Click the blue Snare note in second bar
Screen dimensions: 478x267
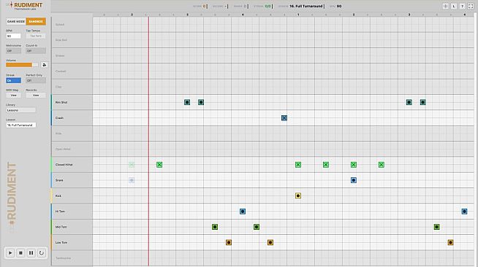click(354, 180)
